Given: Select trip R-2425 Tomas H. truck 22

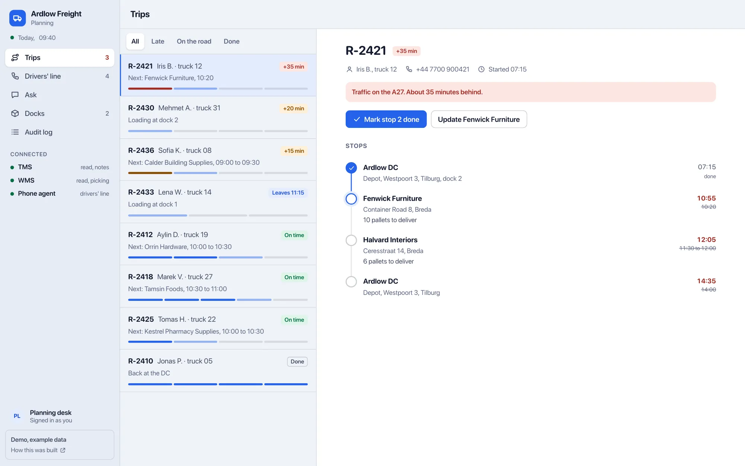Looking at the screenshot, I should point(218,328).
